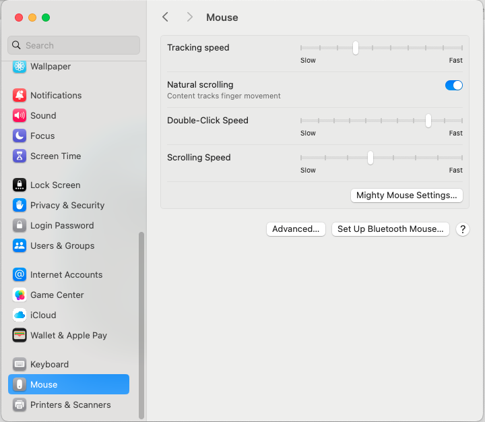Click the Sound speaker icon
Image resolution: width=485 pixels, height=422 pixels.
pyautogui.click(x=20, y=115)
